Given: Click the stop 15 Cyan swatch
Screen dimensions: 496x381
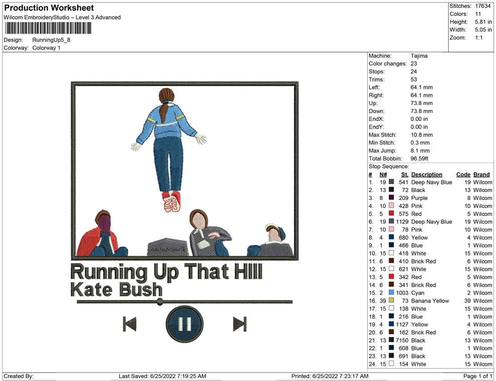Looking at the screenshot, I should click(391, 292).
